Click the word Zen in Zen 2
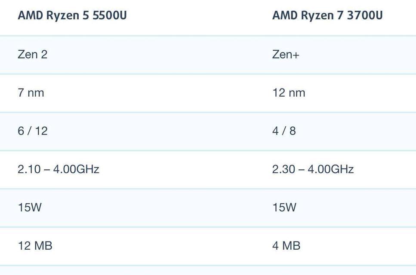 tap(28, 55)
